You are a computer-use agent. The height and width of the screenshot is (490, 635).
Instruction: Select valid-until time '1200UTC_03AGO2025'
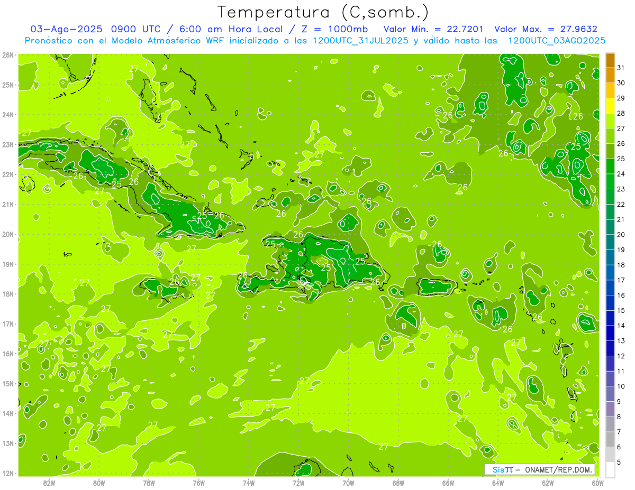tap(557, 41)
